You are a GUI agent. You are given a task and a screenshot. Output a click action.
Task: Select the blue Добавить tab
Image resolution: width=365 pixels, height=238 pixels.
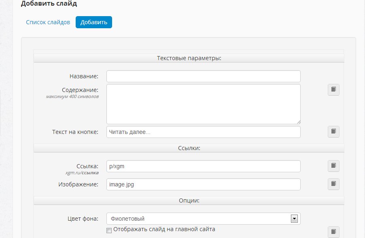pyautogui.click(x=94, y=22)
